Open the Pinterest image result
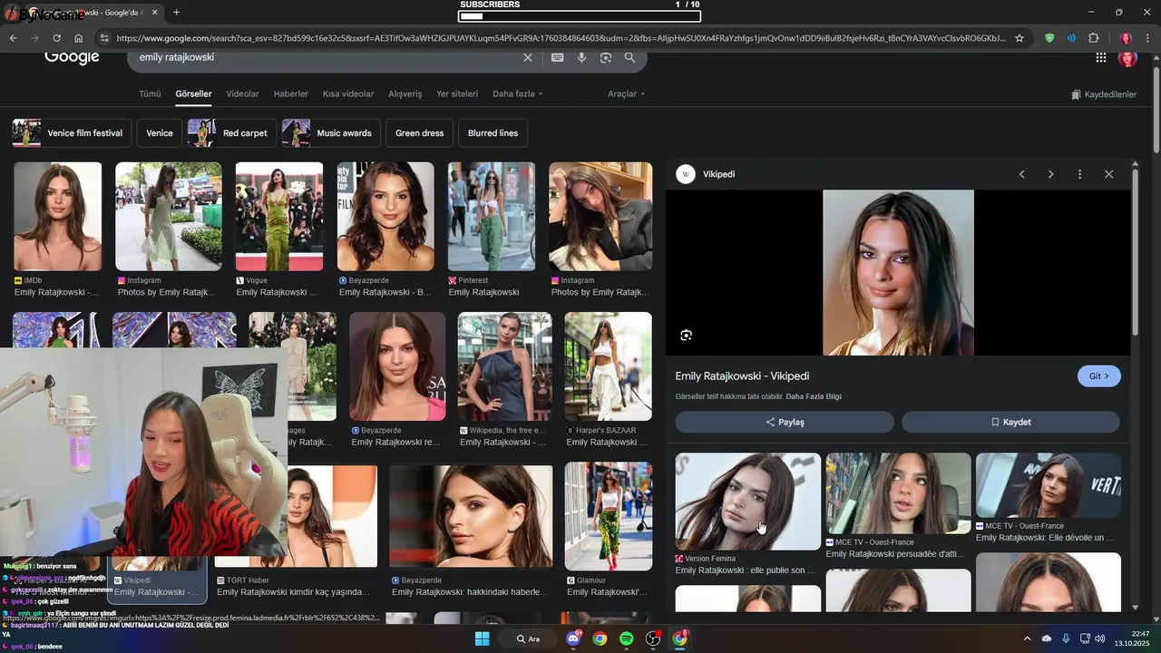This screenshot has width=1161, height=653. [492, 217]
